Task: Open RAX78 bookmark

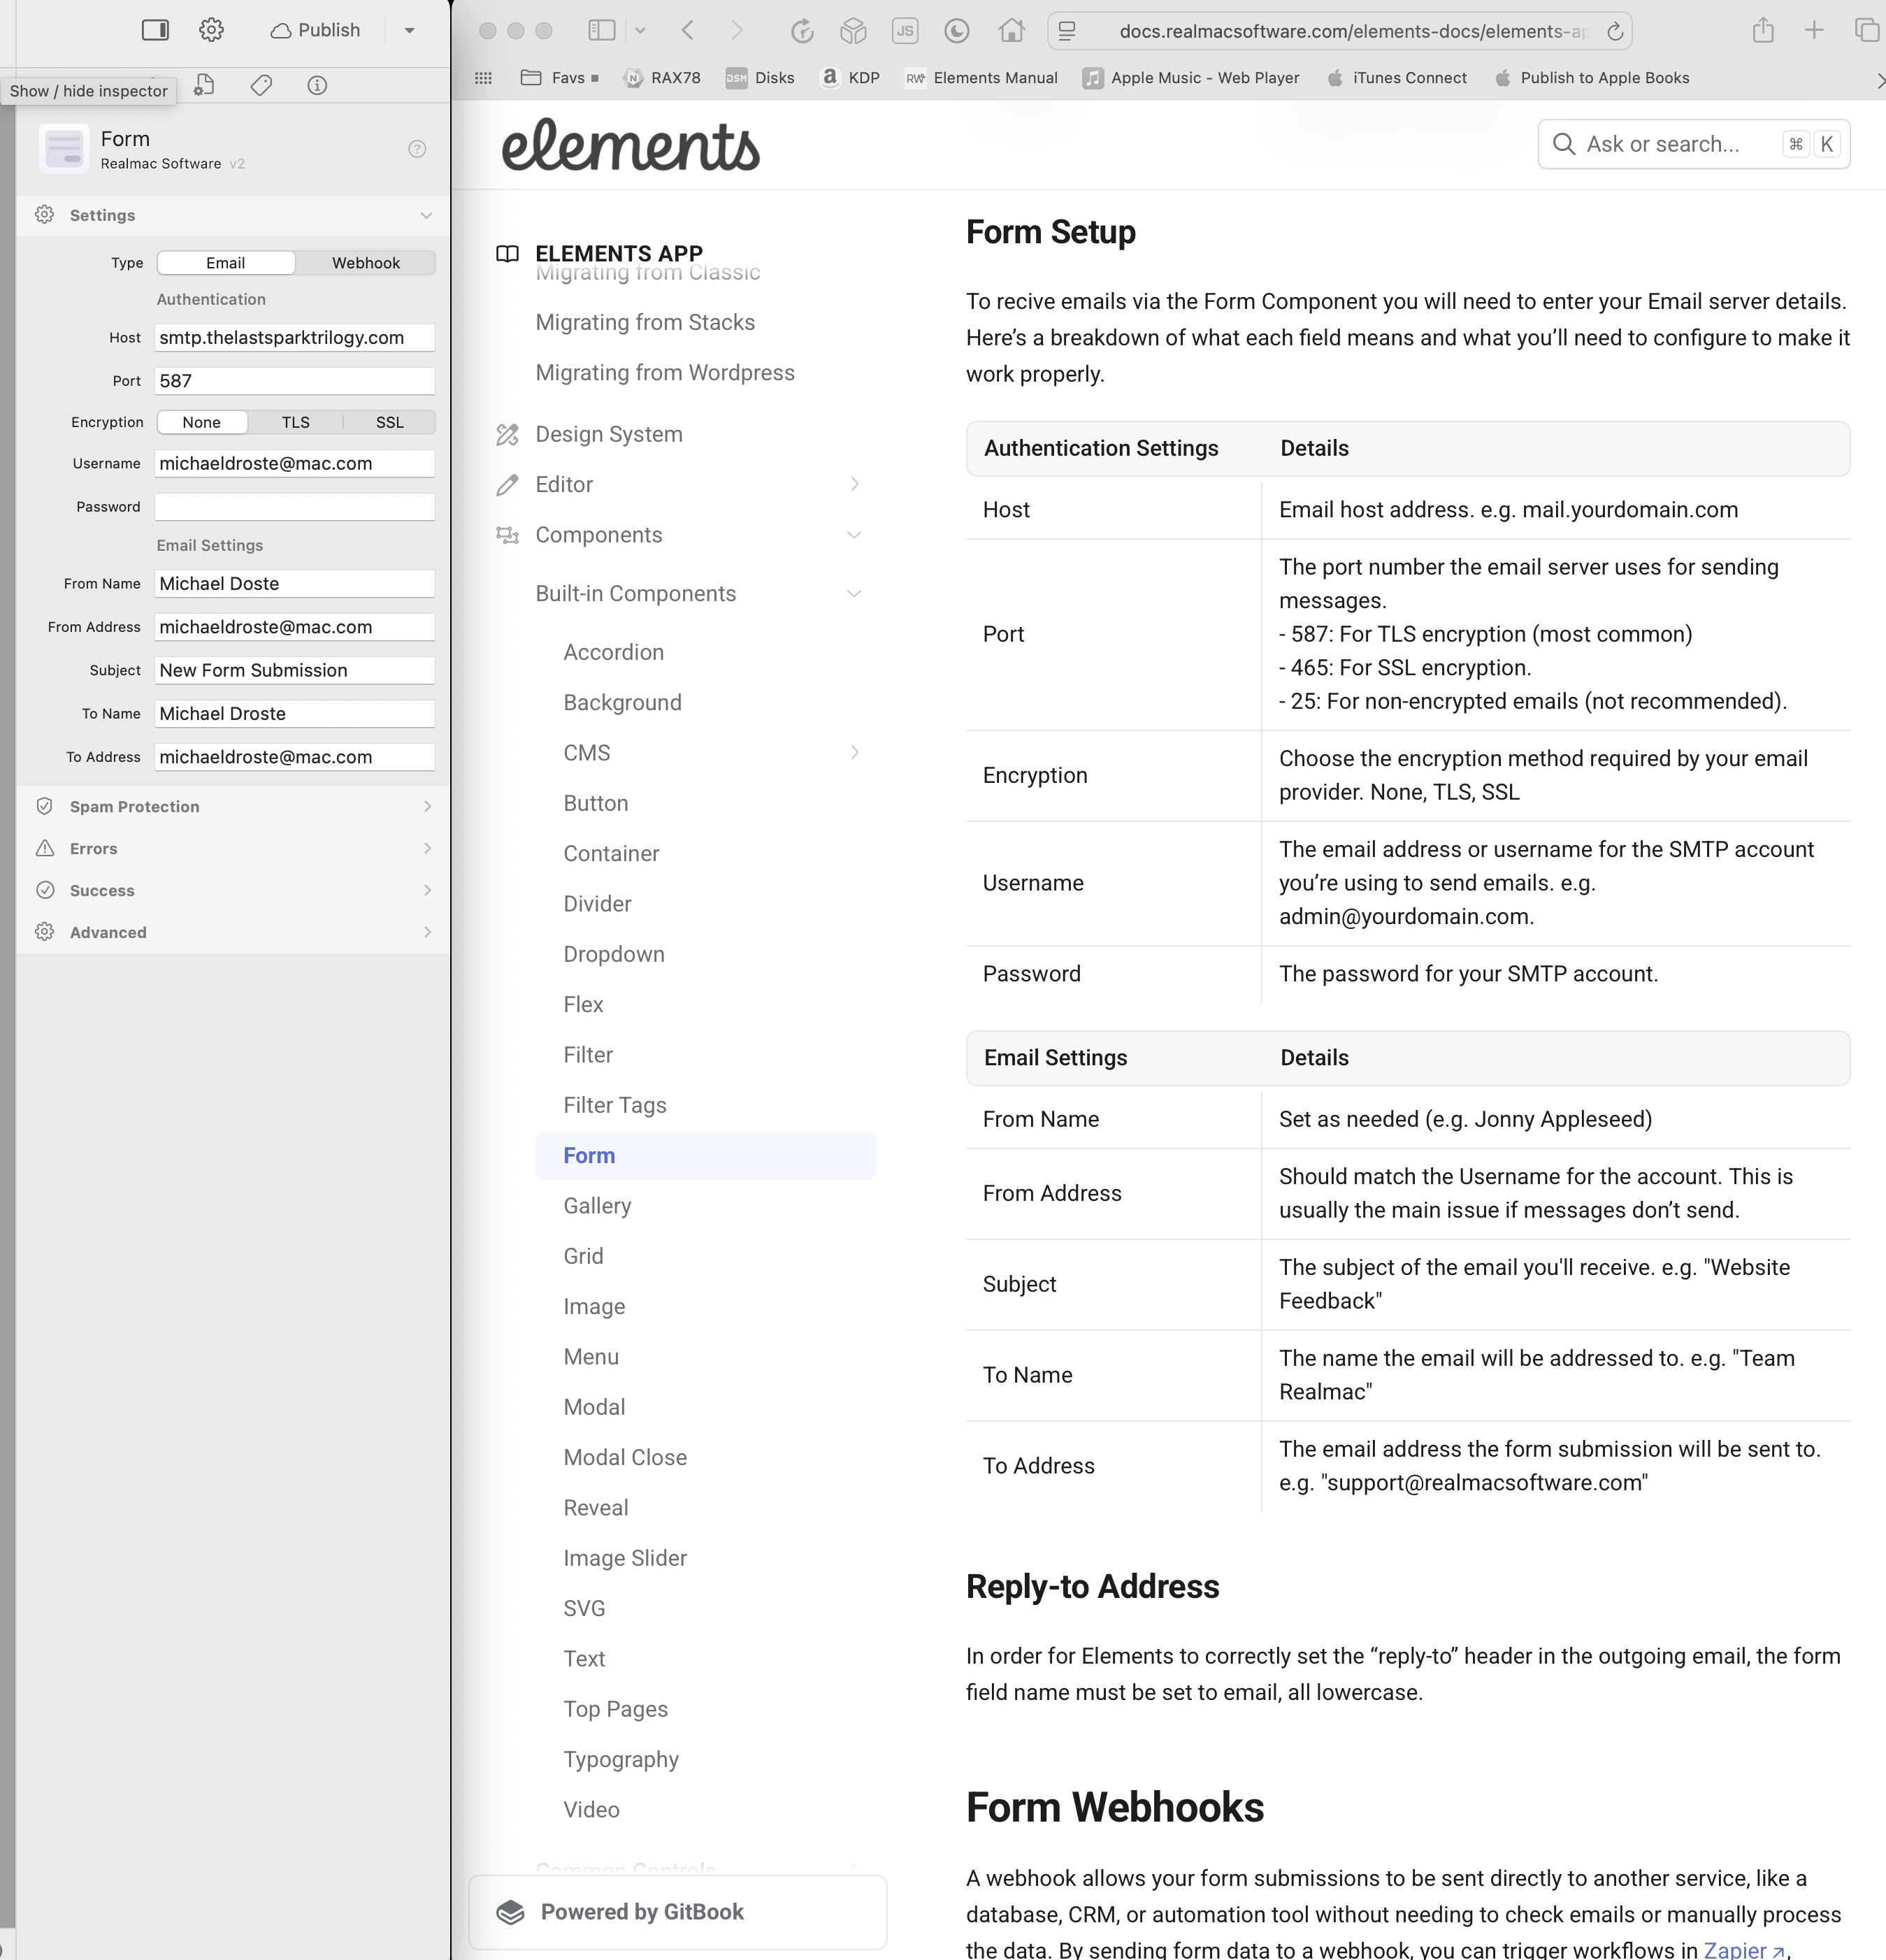Action: 662,78
